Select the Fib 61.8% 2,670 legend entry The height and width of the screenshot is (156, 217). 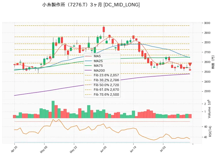pos(102,90)
